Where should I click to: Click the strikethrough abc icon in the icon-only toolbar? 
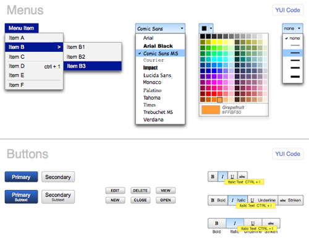[x=242, y=176]
